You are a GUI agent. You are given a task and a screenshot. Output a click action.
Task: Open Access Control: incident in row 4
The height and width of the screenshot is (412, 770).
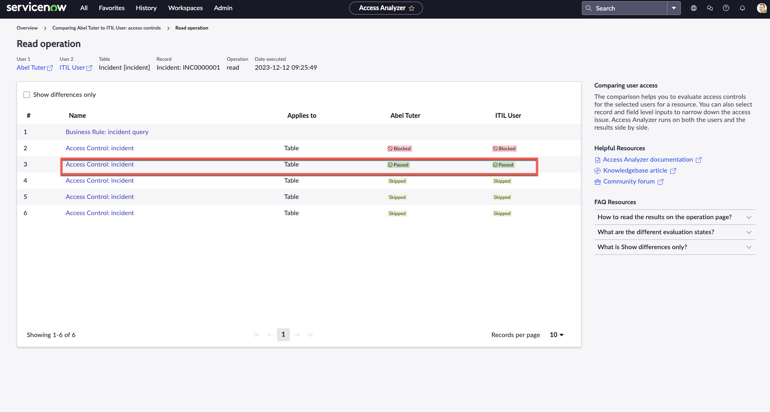click(100, 181)
